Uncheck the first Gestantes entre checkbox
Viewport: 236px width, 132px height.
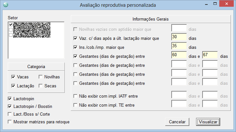[75, 56]
